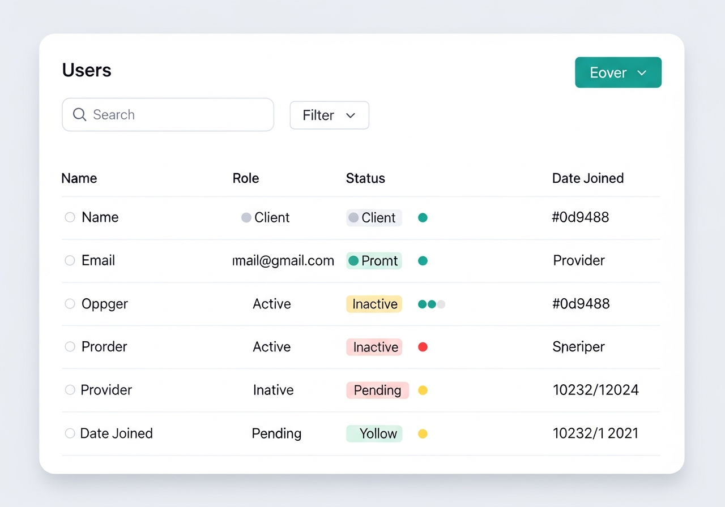The image size is (725, 507).
Task: Click the green status dot in Email row
Action: coord(423,261)
